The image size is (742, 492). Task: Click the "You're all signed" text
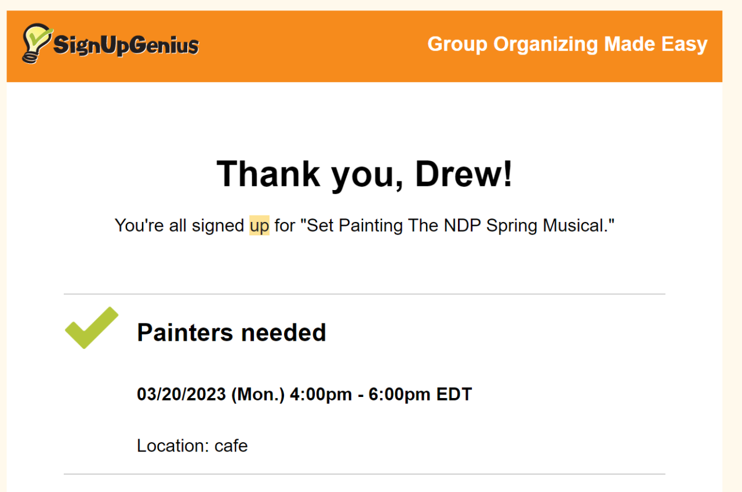click(x=179, y=225)
